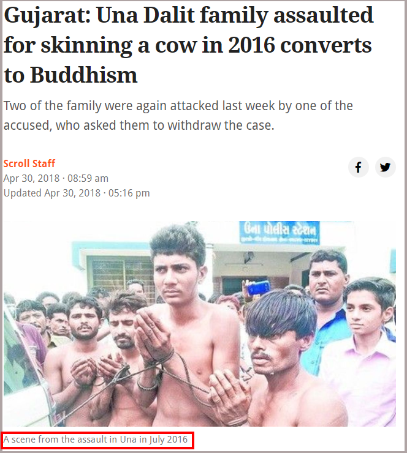Click the word Gujarat starting the headline

coord(47,16)
